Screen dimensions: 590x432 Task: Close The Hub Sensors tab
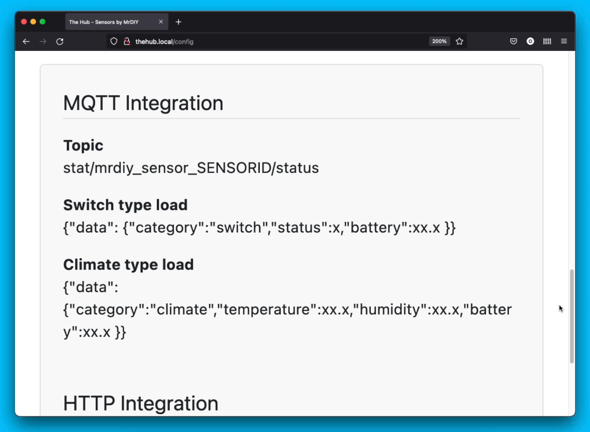click(161, 21)
